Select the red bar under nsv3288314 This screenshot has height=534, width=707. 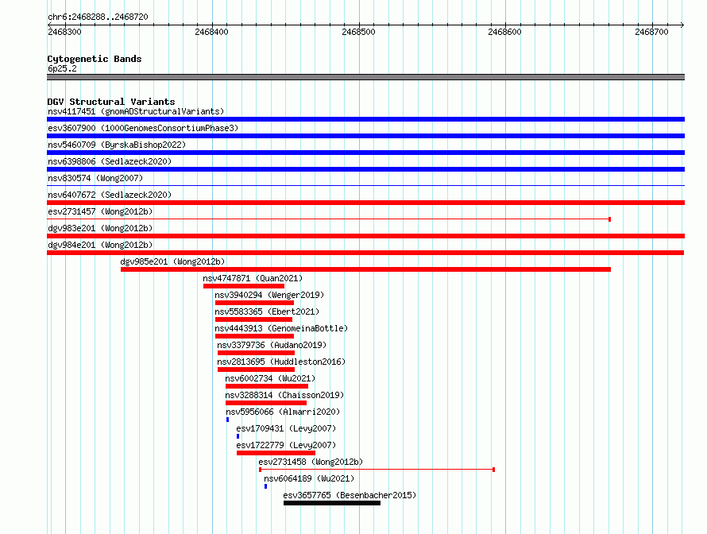pos(266,403)
